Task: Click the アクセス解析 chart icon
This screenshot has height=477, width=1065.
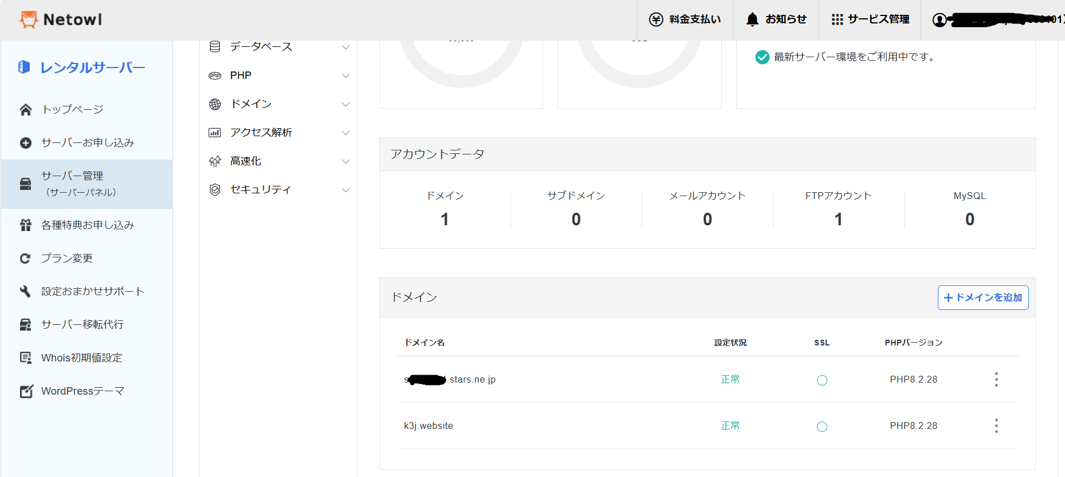Action: tap(215, 133)
